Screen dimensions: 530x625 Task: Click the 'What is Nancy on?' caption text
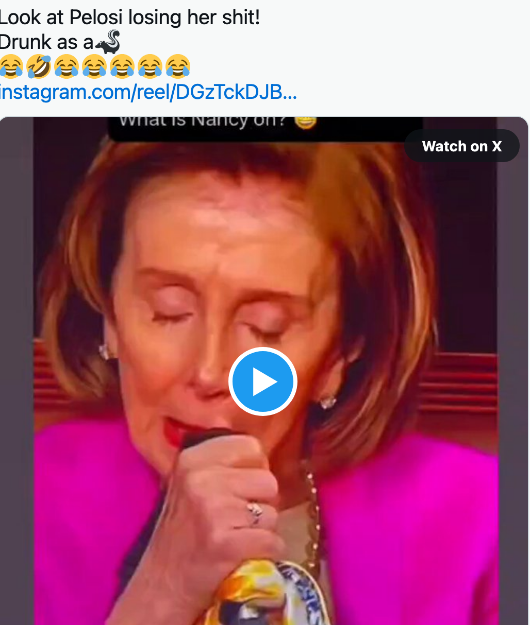(202, 121)
